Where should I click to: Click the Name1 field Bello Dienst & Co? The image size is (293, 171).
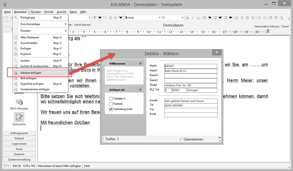coord(191,71)
